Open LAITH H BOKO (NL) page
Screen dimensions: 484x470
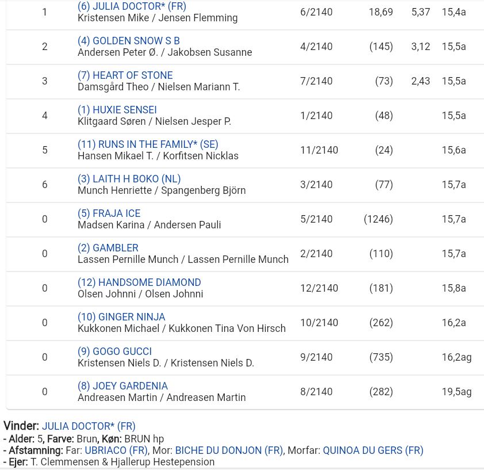tap(129, 179)
